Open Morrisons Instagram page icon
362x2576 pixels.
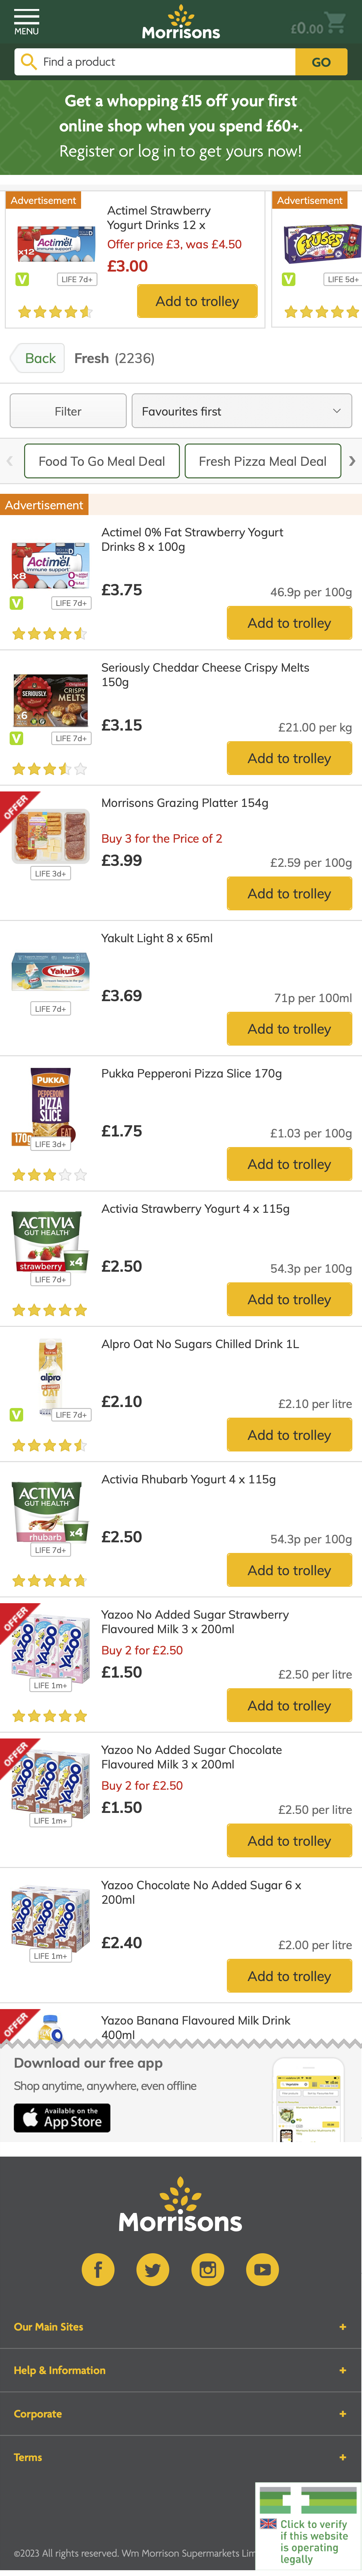pyautogui.click(x=208, y=2269)
